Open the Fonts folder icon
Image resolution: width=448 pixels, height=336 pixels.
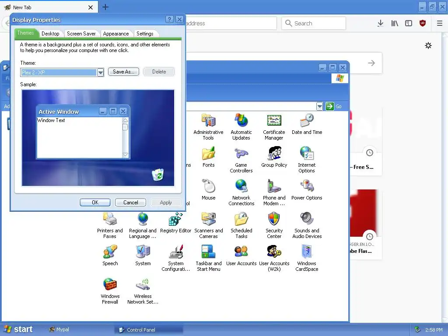[x=208, y=153]
